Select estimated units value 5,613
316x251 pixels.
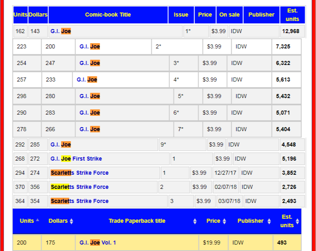click(283, 79)
